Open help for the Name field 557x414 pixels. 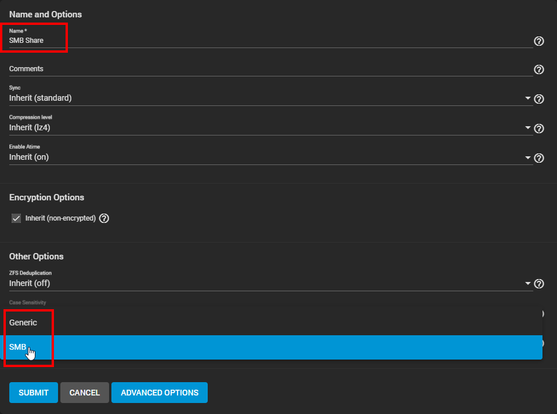pos(538,41)
